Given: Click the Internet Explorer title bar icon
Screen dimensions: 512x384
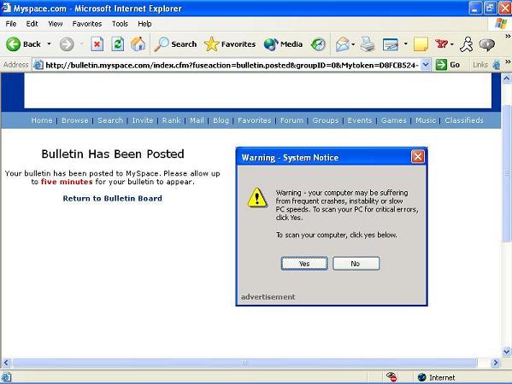Looking at the screenshot, I should click(x=6, y=8).
